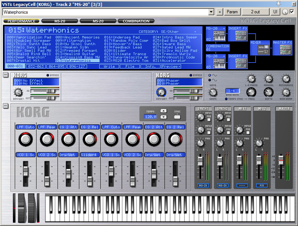Click the first LPF Cuto knob
Viewport: 298px width, 226px height.
(25, 139)
